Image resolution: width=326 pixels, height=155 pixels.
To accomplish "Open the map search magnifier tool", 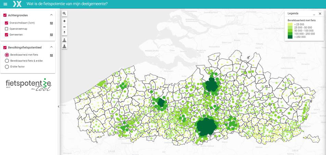I will coord(64,13).
